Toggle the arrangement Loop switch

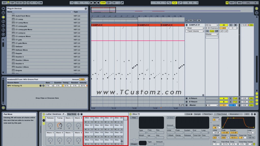(174, 3)
